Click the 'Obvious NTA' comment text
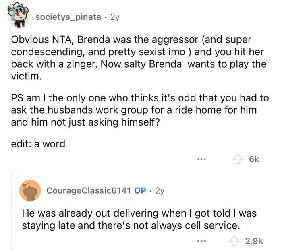The height and width of the screenshot is (250, 282). pyautogui.click(x=139, y=58)
